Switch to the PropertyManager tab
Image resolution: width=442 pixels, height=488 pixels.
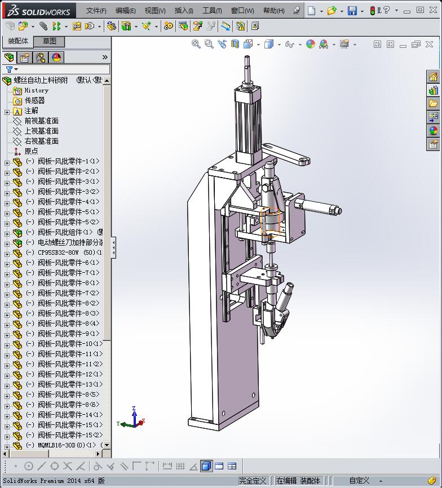click(x=25, y=57)
